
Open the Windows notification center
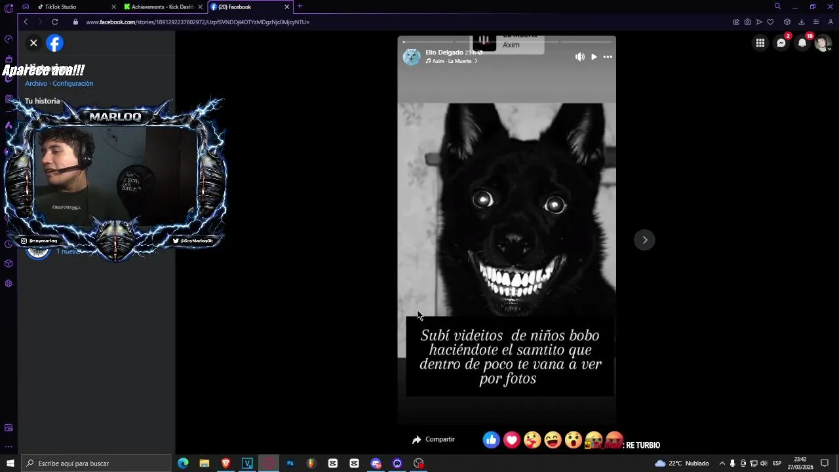tap(825, 463)
